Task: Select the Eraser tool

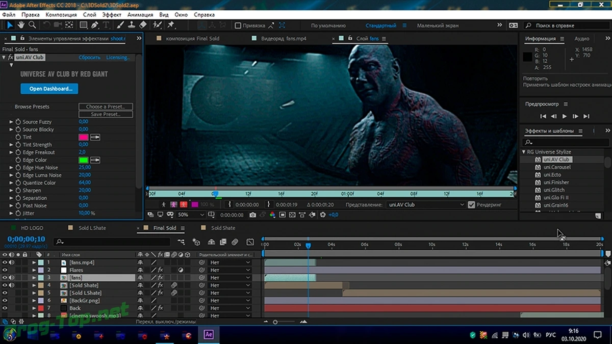Action: (143, 24)
